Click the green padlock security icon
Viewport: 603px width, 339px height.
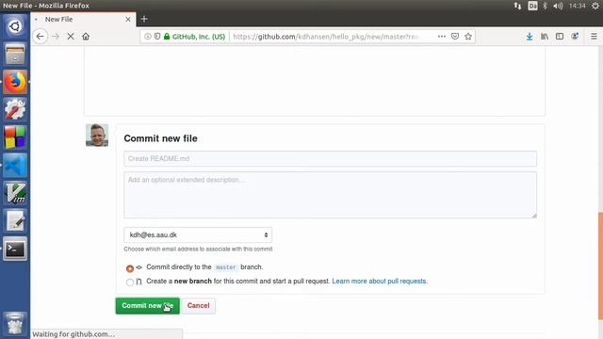pos(167,37)
